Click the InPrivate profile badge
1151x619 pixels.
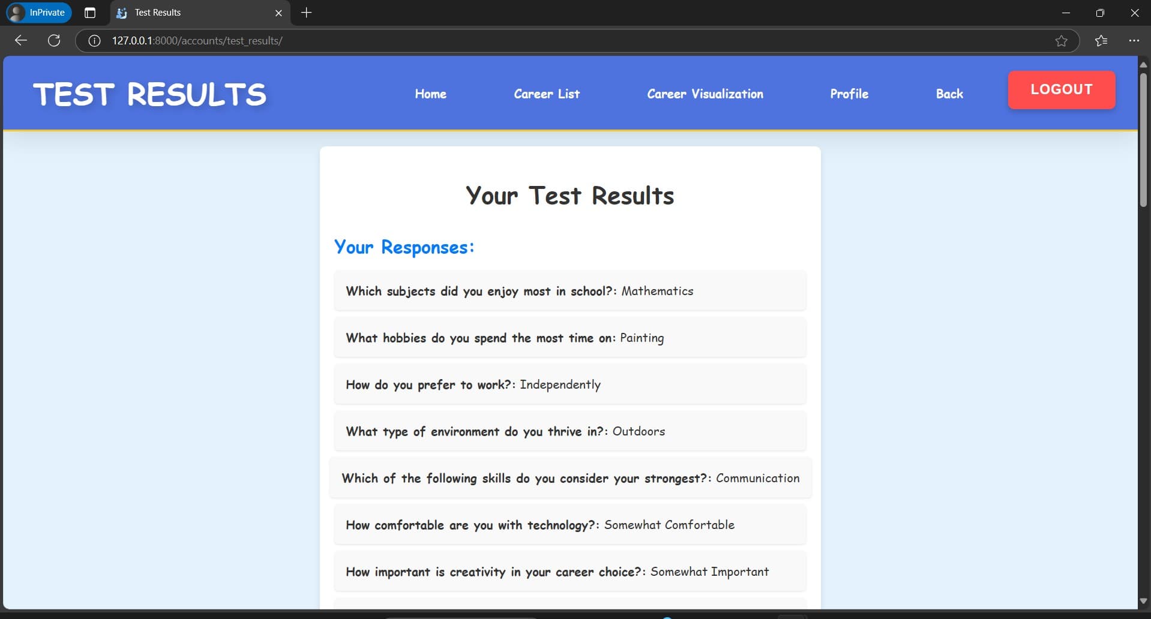coord(39,13)
